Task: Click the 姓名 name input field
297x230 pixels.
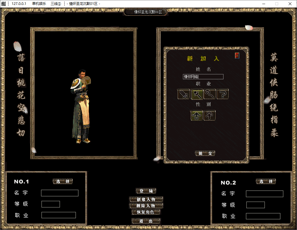Action: pos(203,77)
